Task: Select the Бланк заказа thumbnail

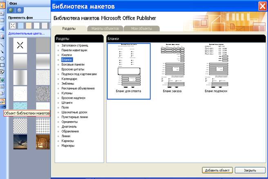Action: click(172, 68)
